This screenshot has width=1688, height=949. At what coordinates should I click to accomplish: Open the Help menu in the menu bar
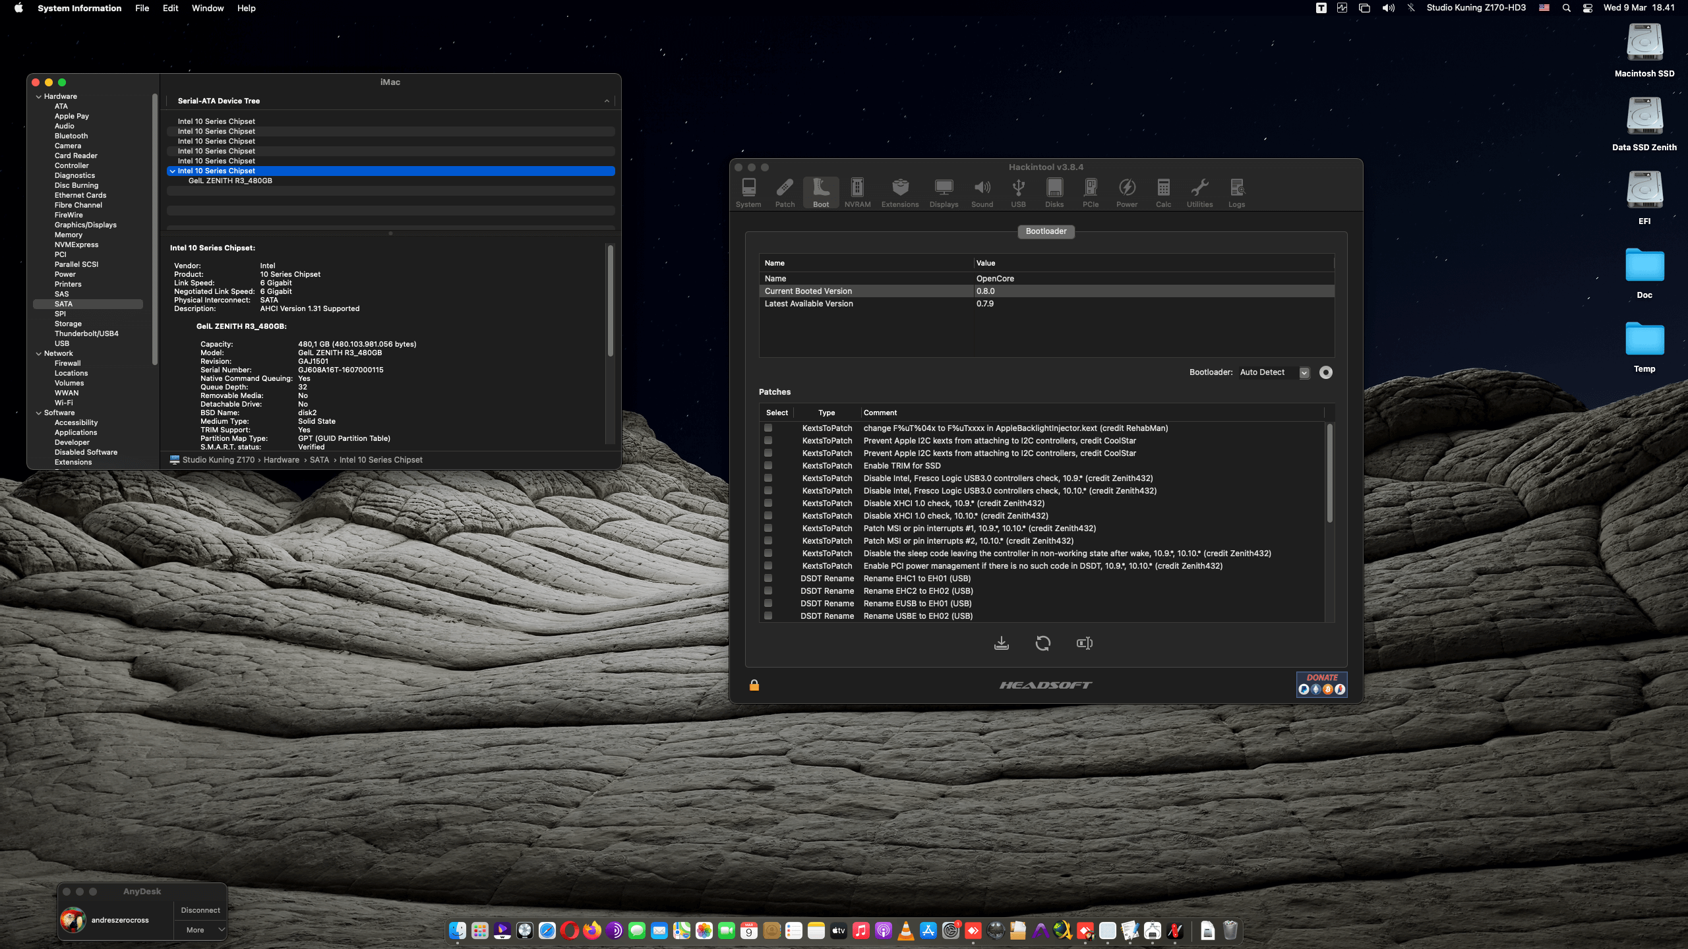pyautogui.click(x=246, y=8)
